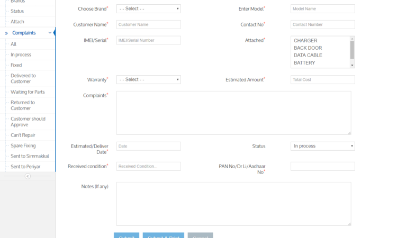Click the double-arrow icon beside Complaints
The width and height of the screenshot is (397, 238).
(x=6, y=33)
